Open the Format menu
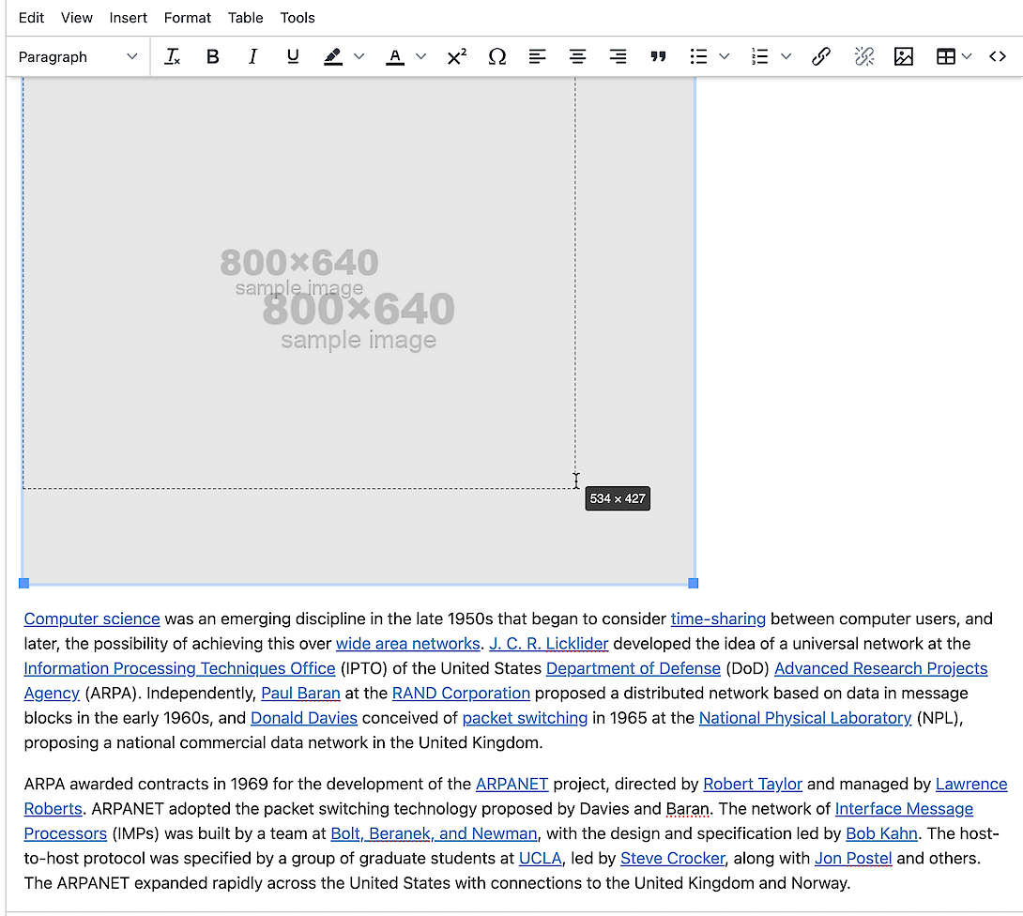 (x=188, y=18)
